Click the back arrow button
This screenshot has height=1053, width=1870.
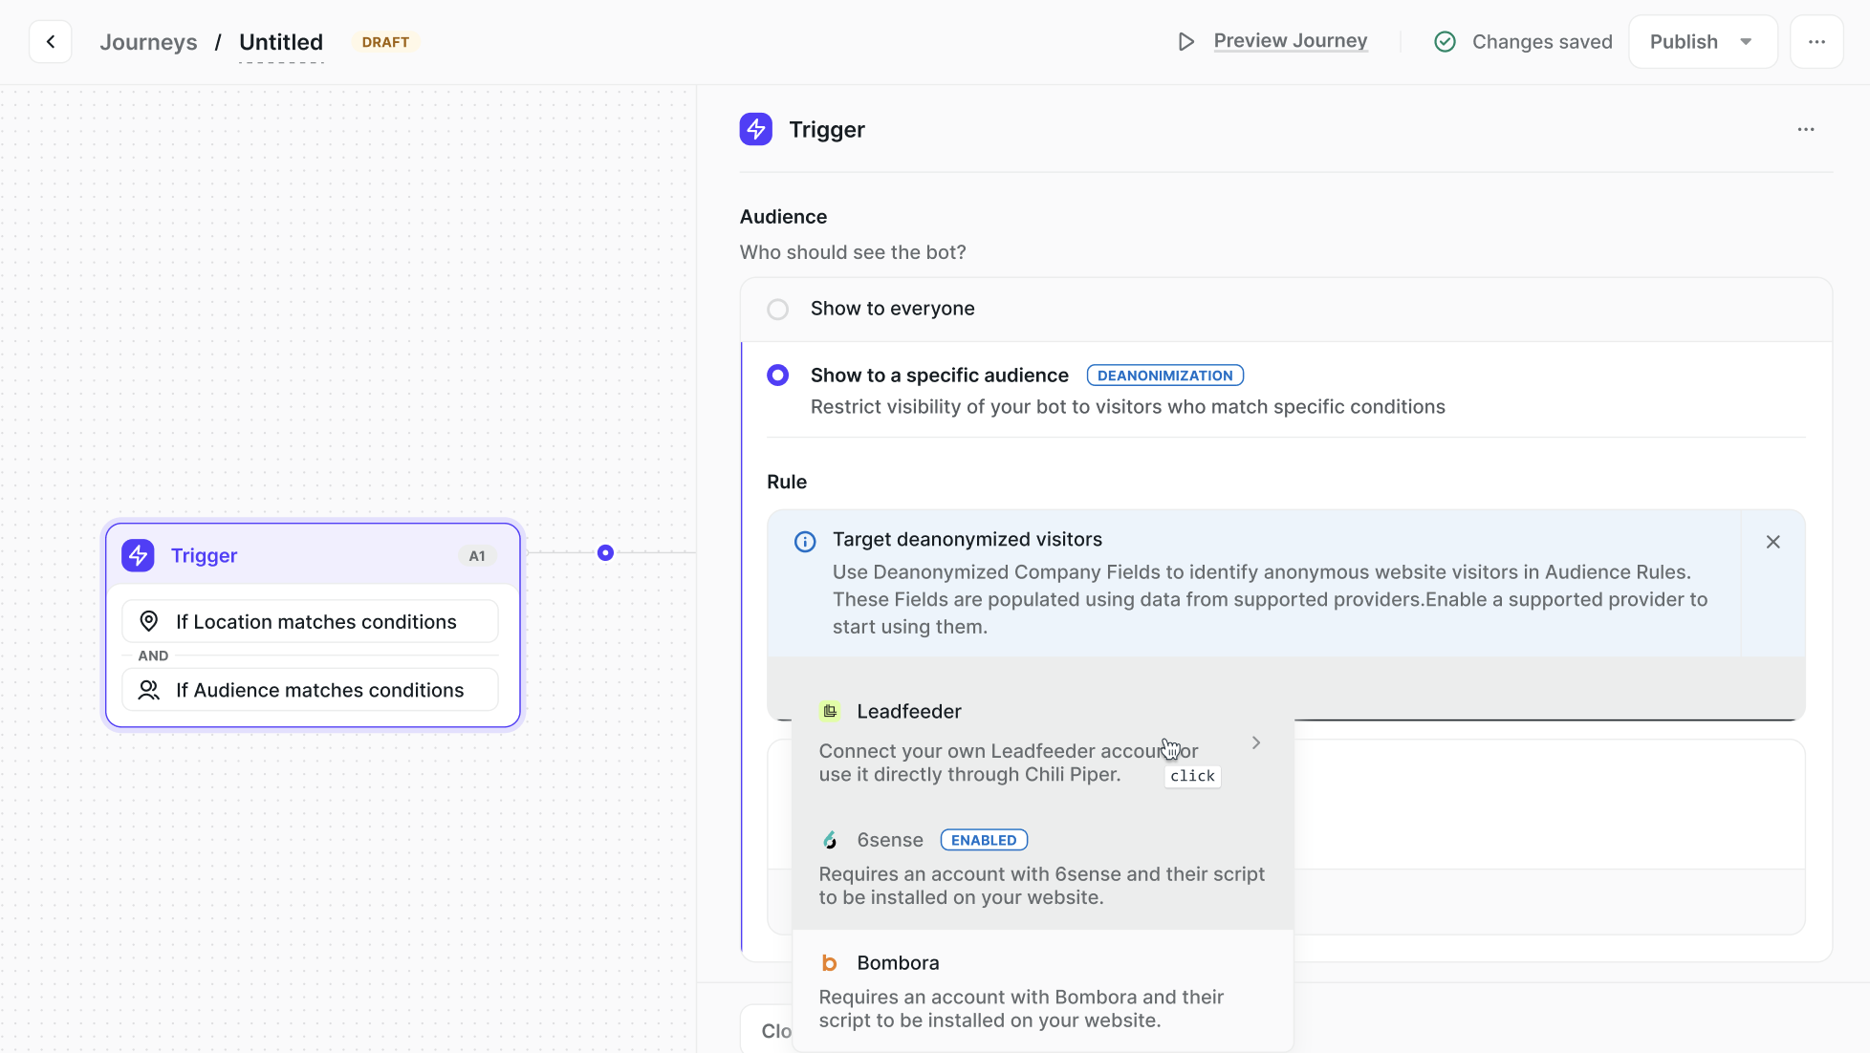pos(51,42)
